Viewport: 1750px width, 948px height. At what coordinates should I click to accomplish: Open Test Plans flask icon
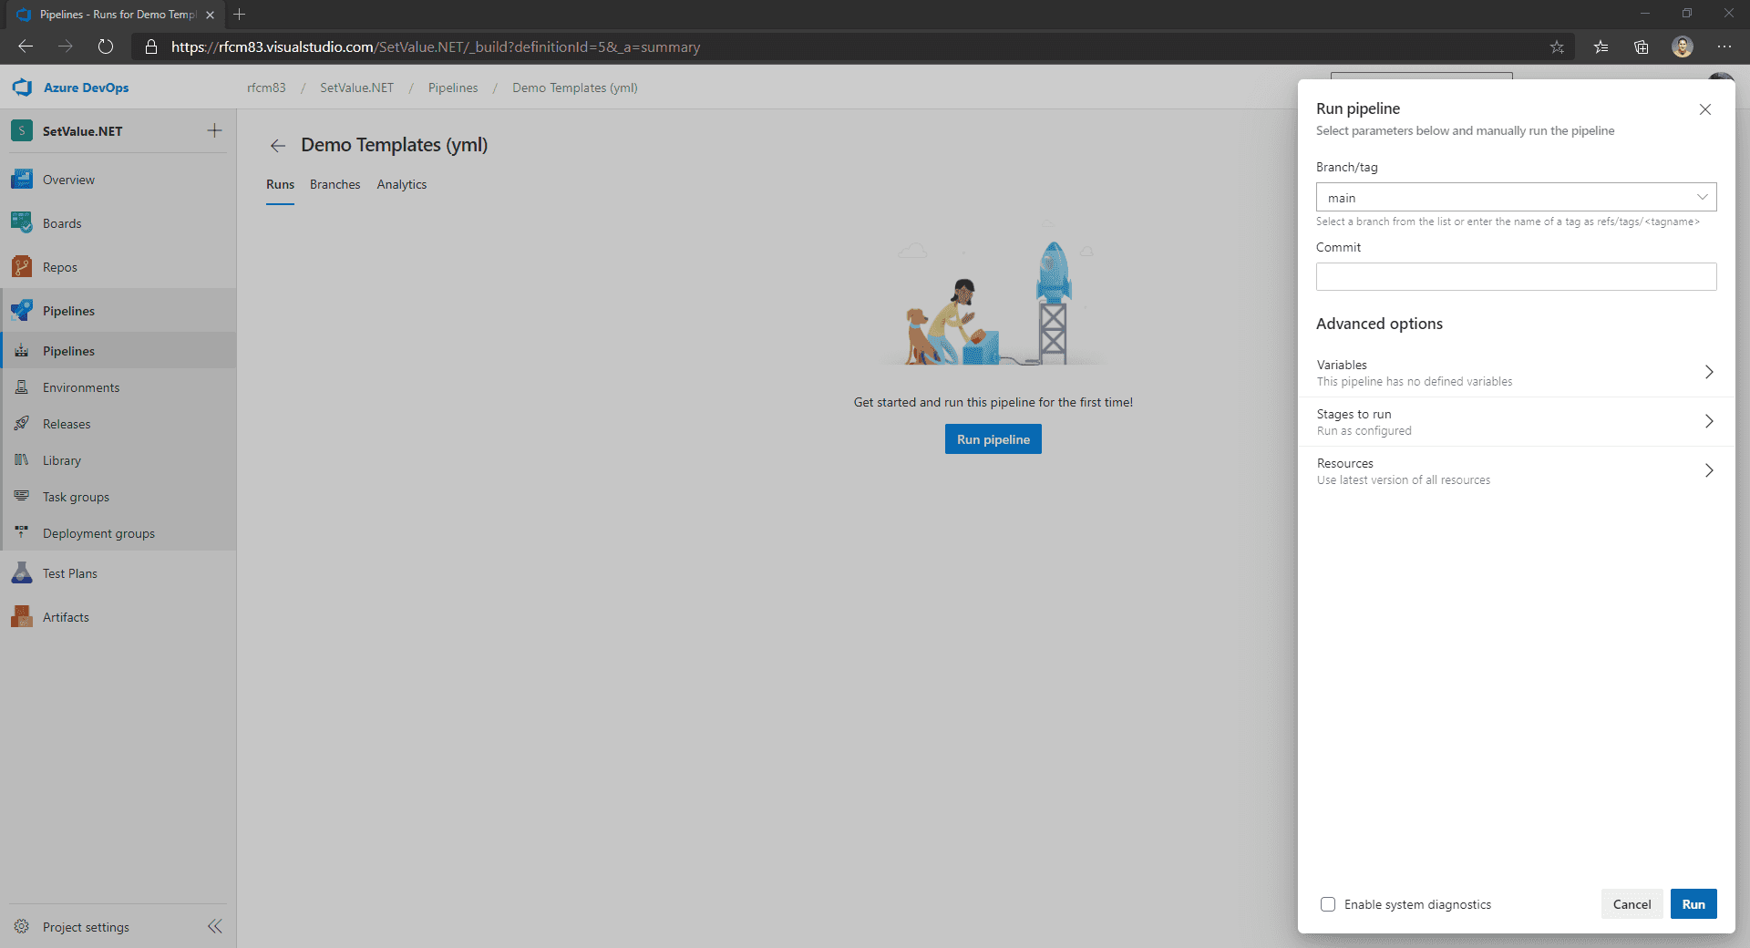(x=22, y=573)
